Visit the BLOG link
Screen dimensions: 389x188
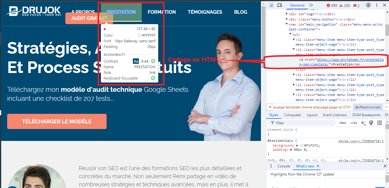[241, 12]
